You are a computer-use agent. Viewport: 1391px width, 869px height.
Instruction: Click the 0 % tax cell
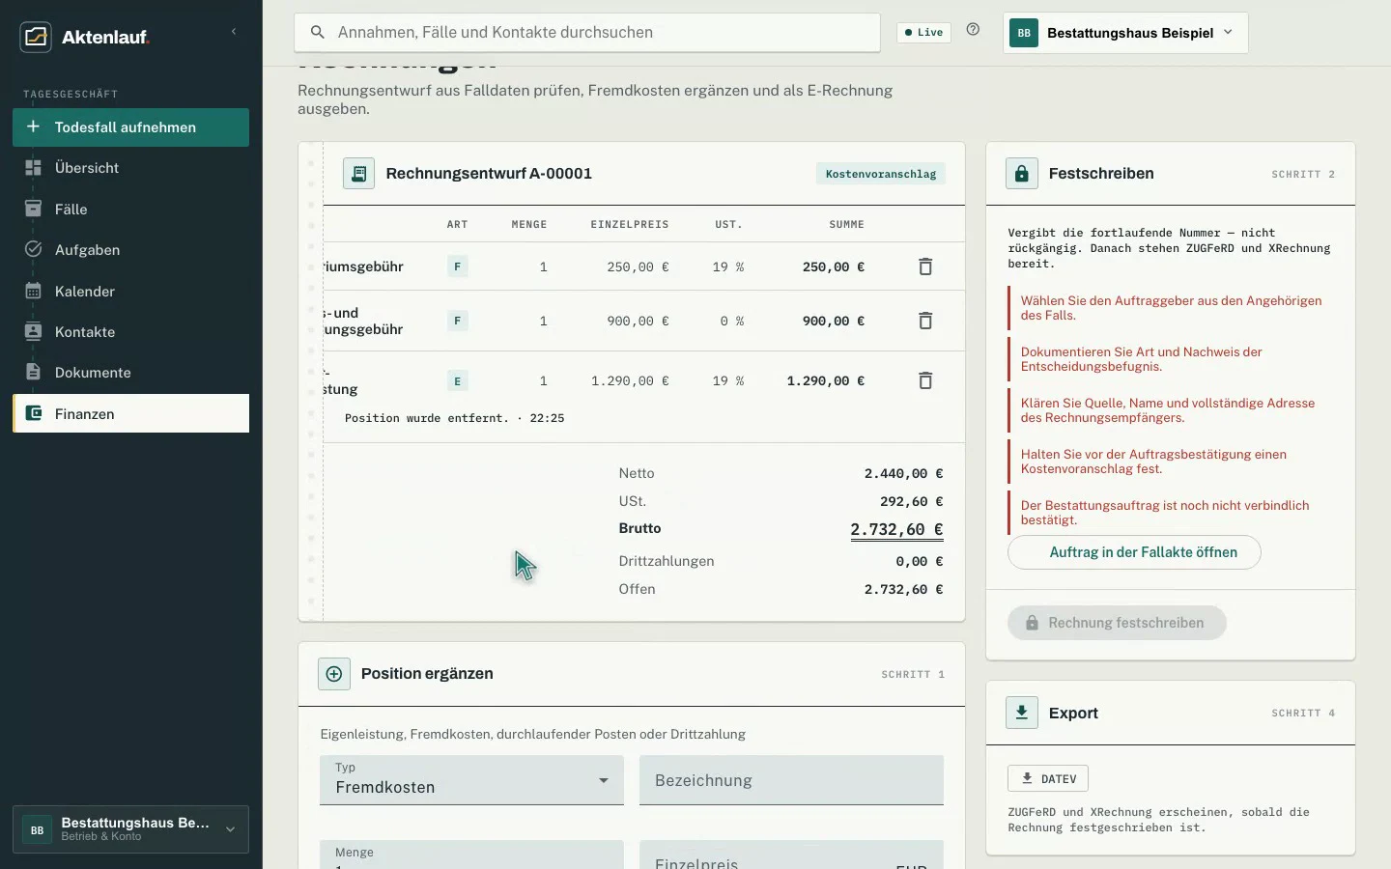[x=732, y=321]
